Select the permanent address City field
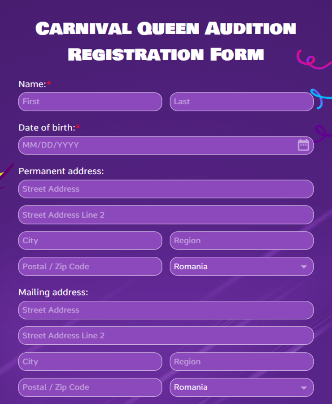This screenshot has width=332, height=404. [90, 240]
